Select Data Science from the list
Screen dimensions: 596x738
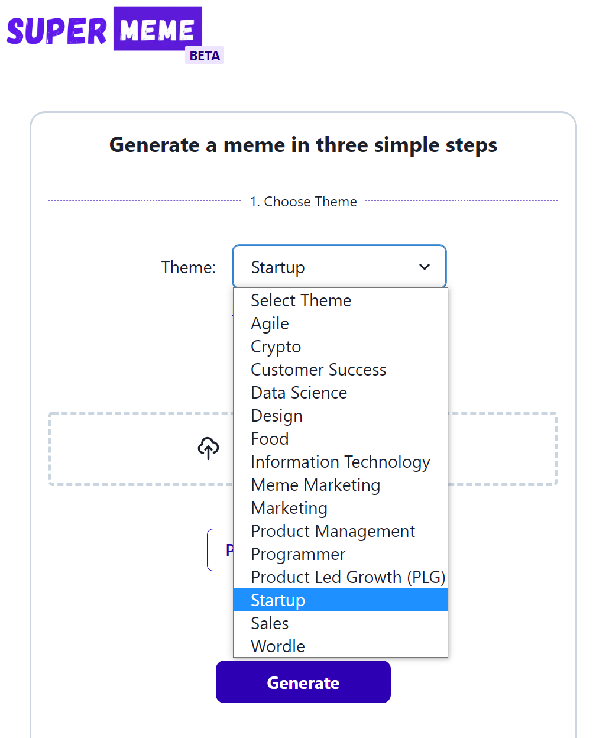tap(299, 393)
